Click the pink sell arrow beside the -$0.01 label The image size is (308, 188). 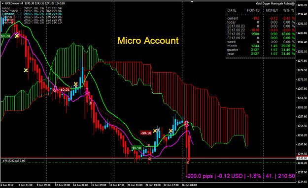pos(55,89)
